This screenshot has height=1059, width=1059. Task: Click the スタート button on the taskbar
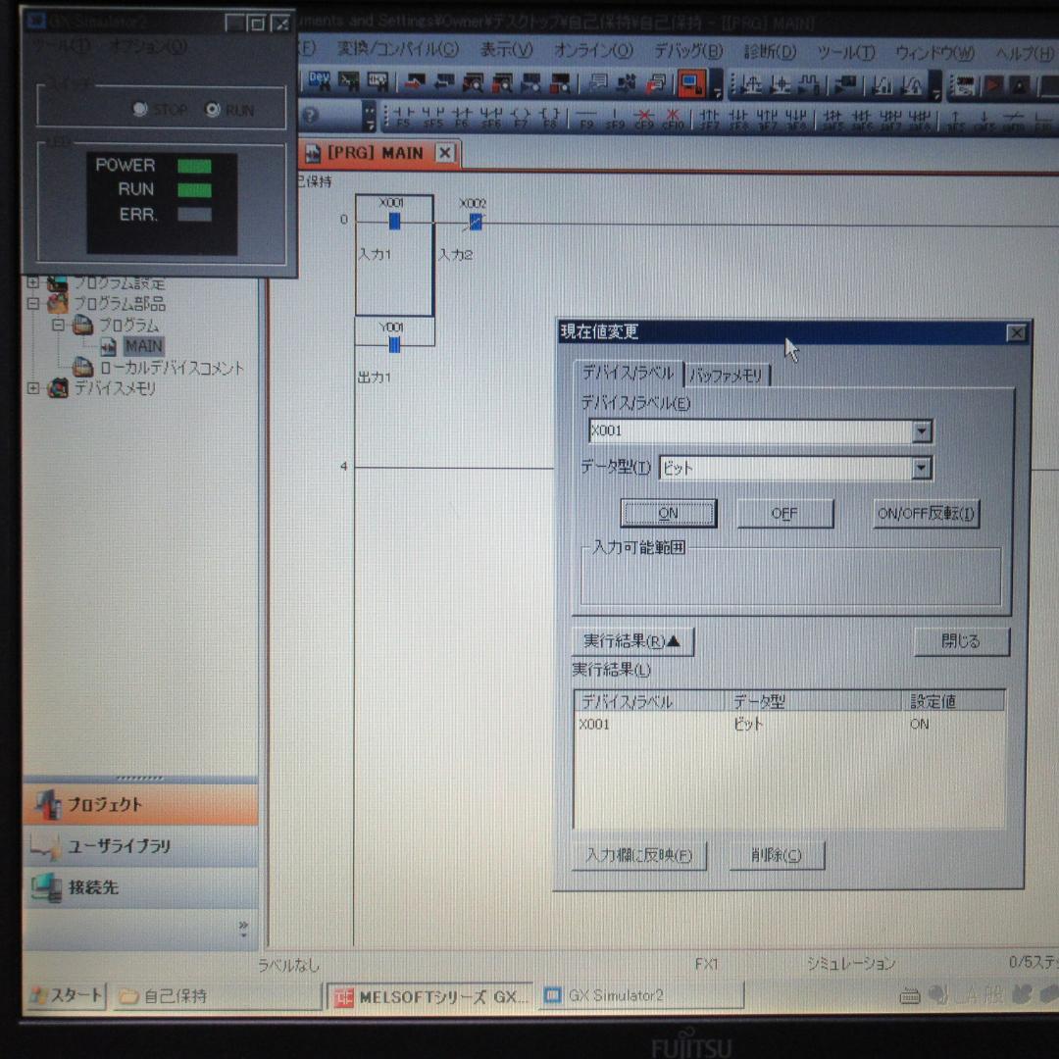[x=67, y=995]
